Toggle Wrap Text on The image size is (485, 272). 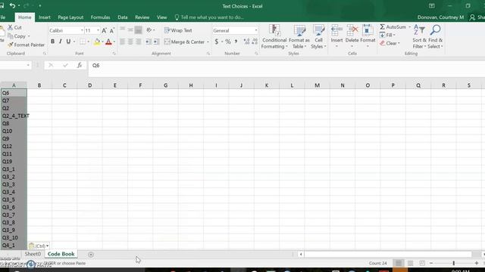[x=178, y=30]
